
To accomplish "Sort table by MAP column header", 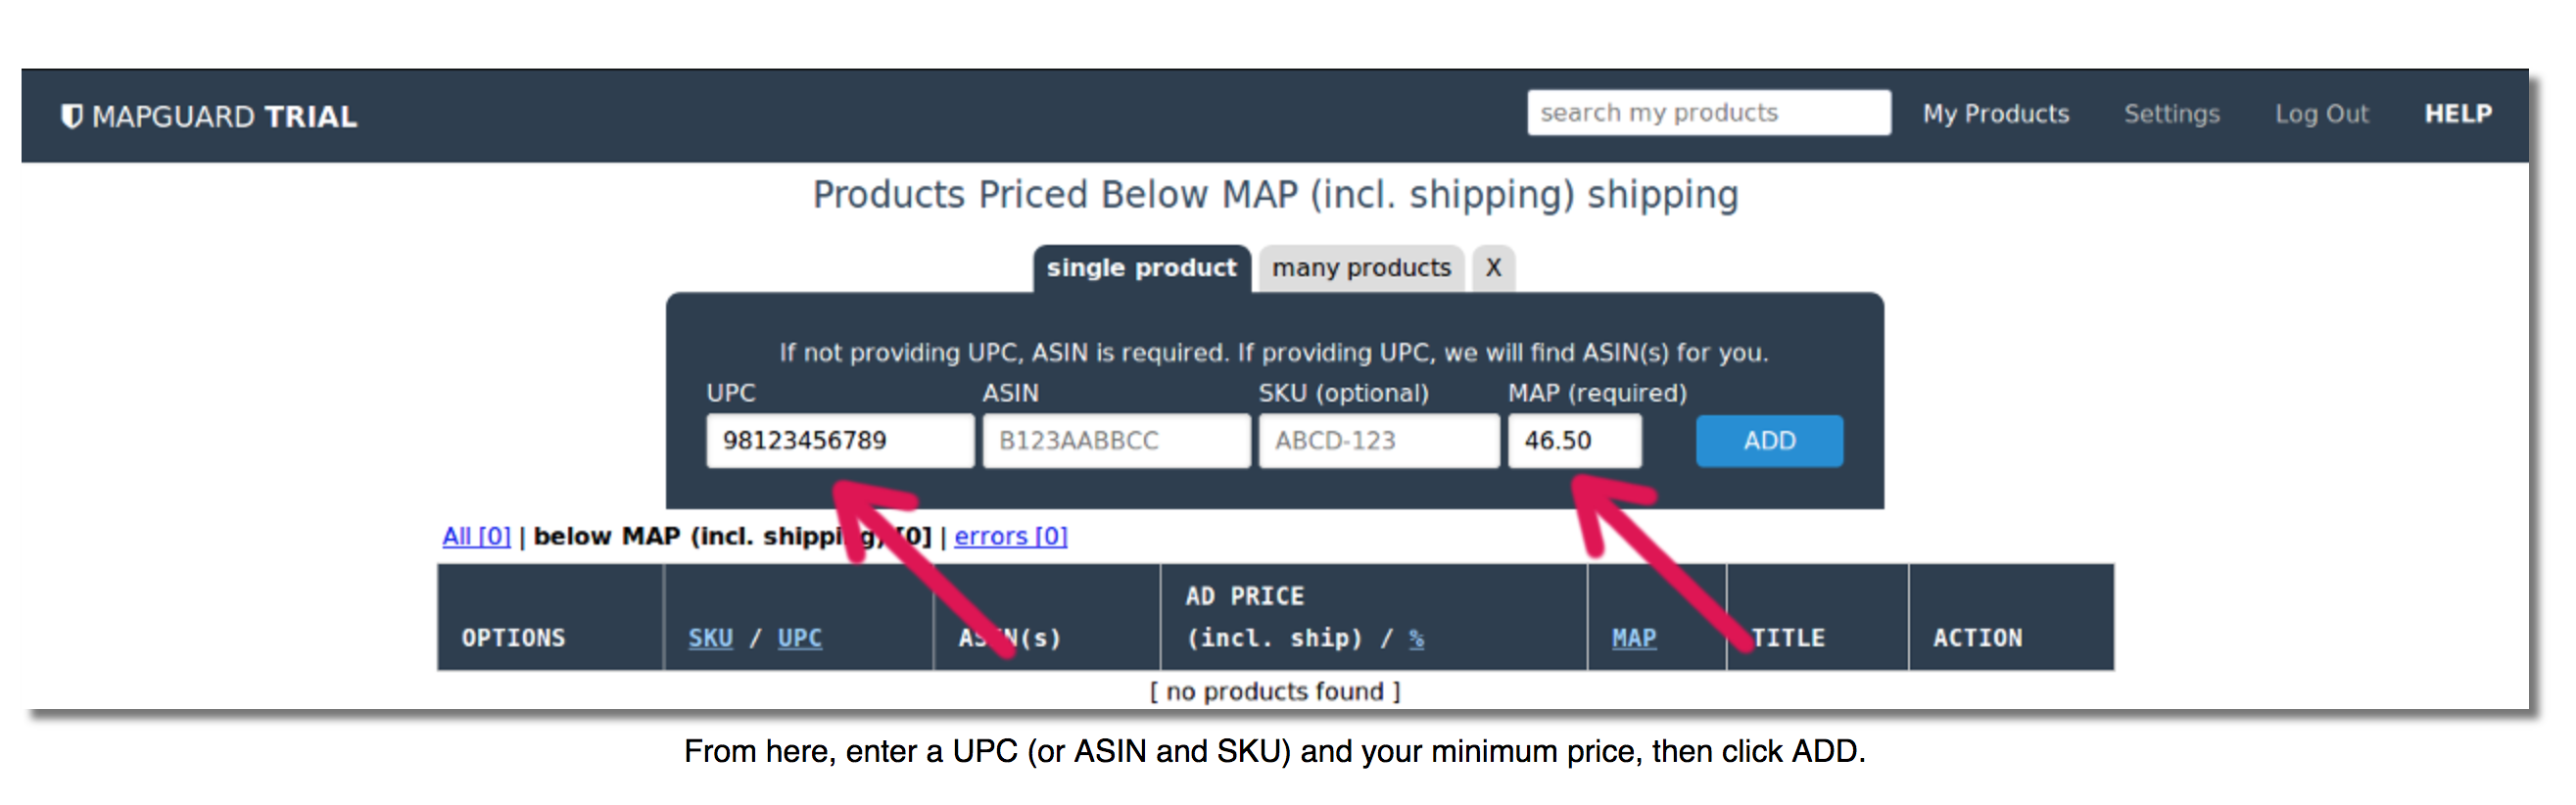I will (x=1633, y=638).
